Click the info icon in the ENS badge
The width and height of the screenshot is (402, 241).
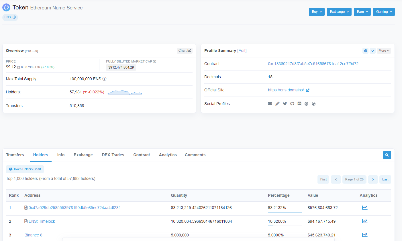coord(14,17)
